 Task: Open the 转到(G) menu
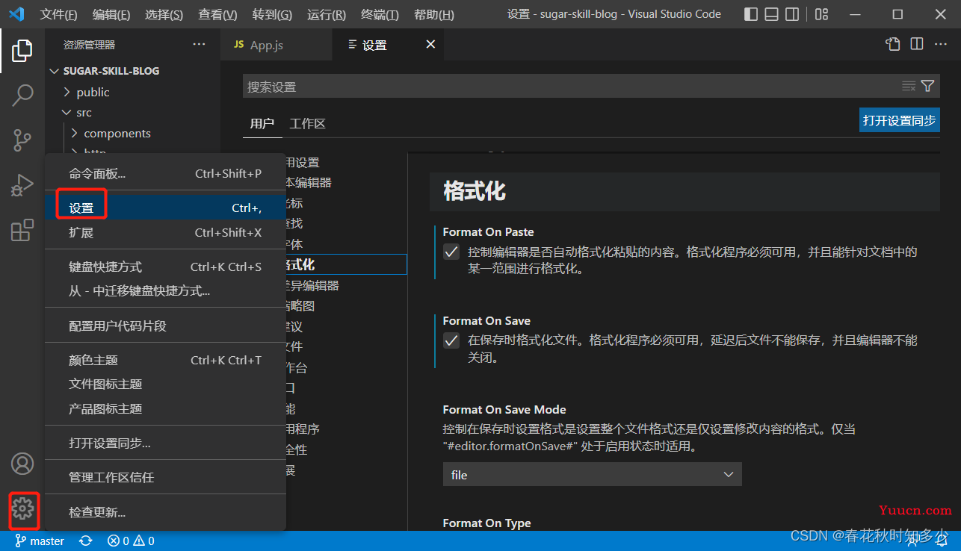(x=272, y=15)
